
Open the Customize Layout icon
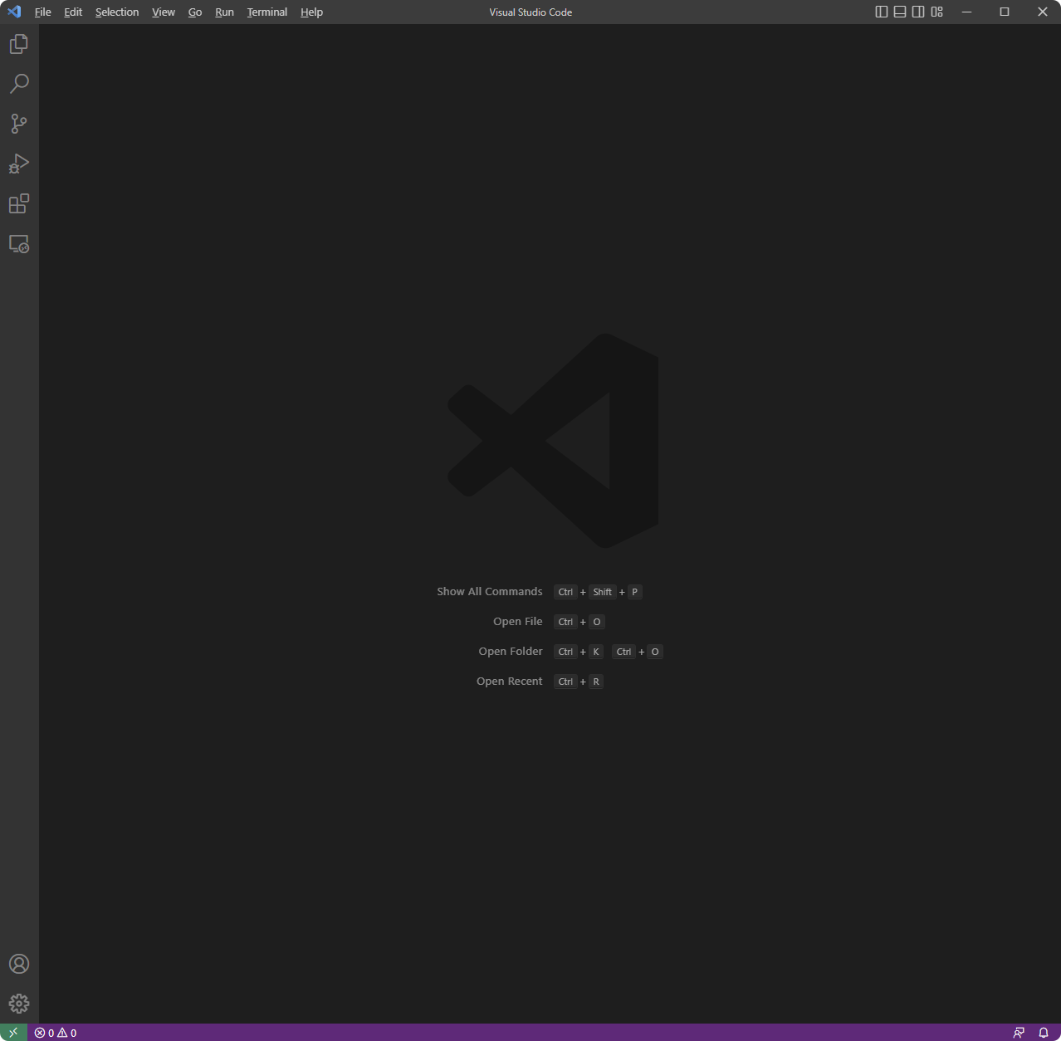937,12
